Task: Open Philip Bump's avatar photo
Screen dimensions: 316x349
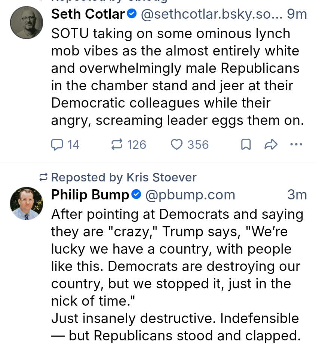Action: point(27,203)
